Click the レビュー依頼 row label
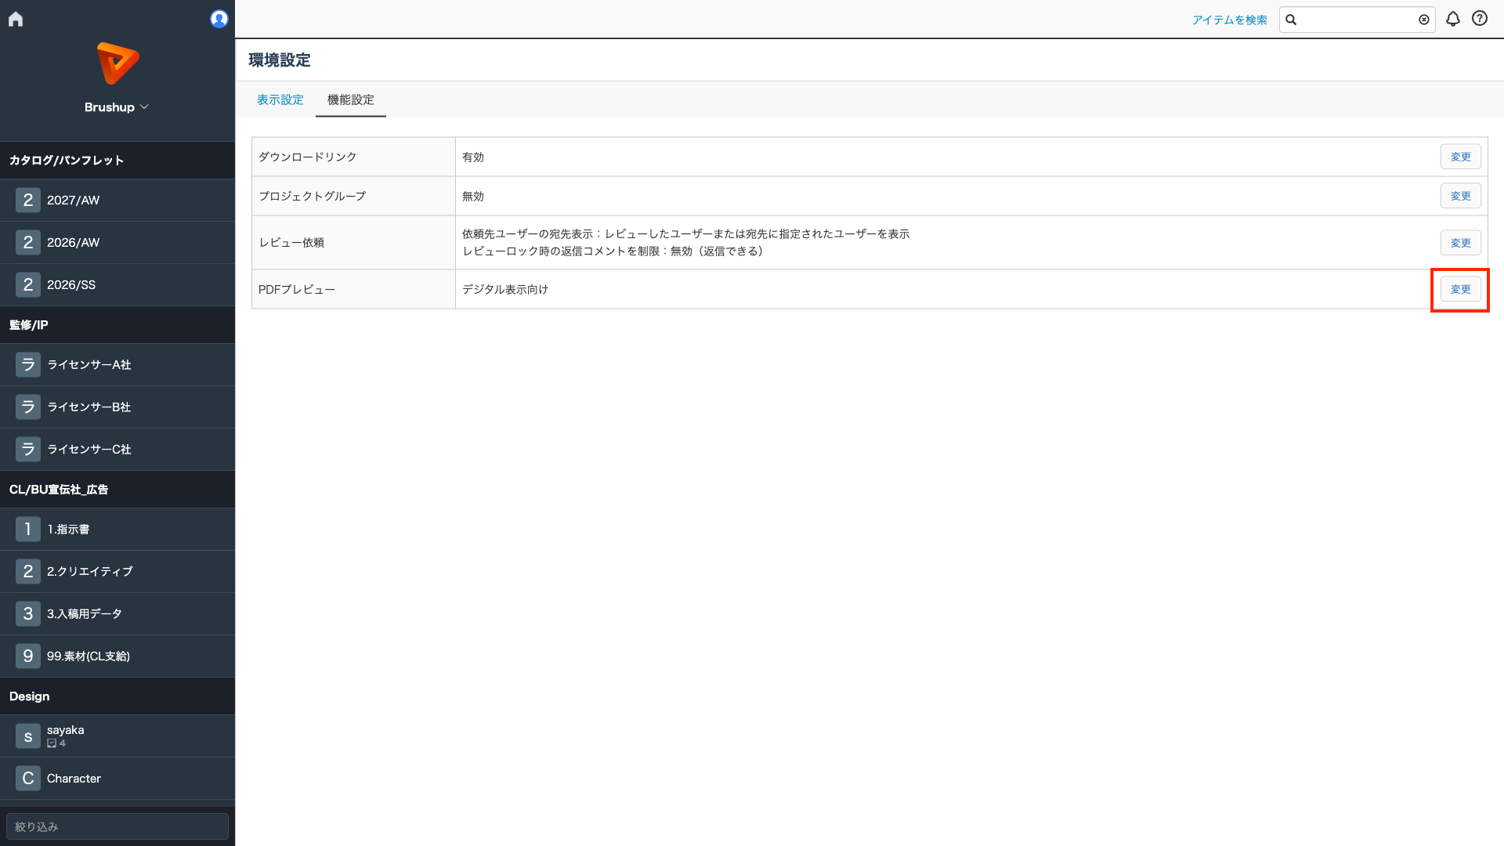The height and width of the screenshot is (846, 1504). pyautogui.click(x=291, y=243)
